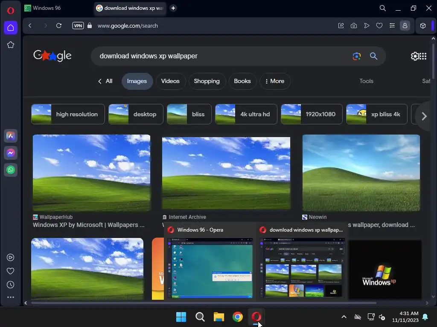The width and height of the screenshot is (437, 327).
Task: Open Google quick settings gear
Action: coord(414,56)
